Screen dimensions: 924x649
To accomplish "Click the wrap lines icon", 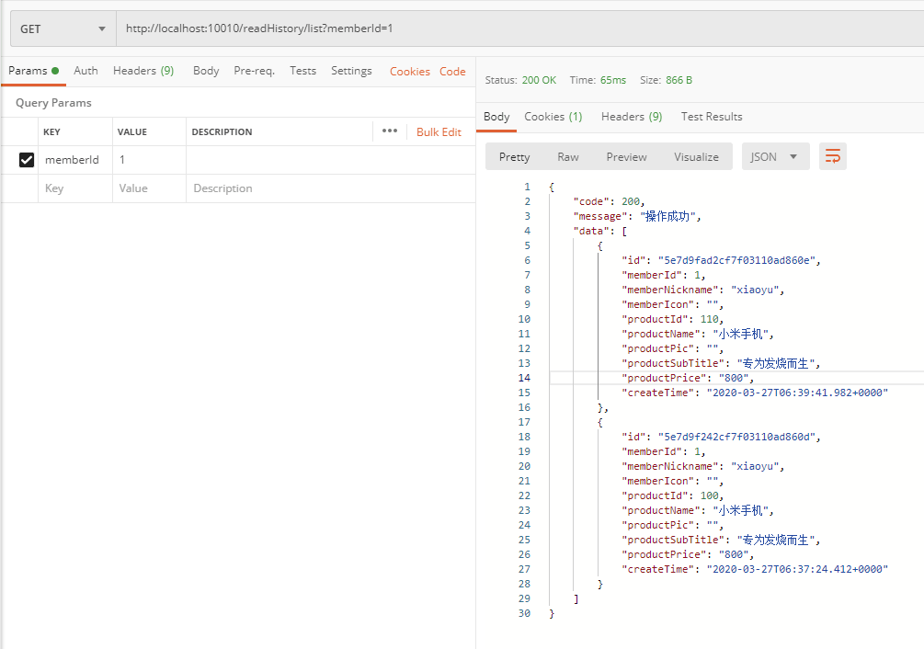I will pos(833,156).
